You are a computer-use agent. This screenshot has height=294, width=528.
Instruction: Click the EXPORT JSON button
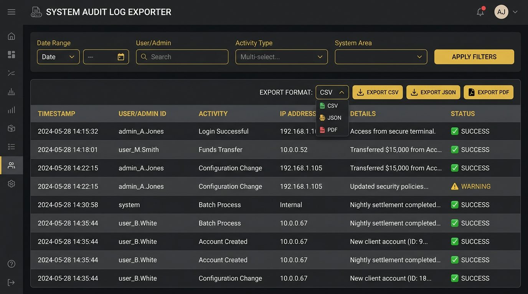coord(433,92)
